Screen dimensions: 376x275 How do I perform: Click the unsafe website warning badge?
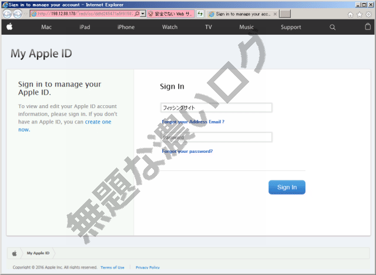pos(171,14)
